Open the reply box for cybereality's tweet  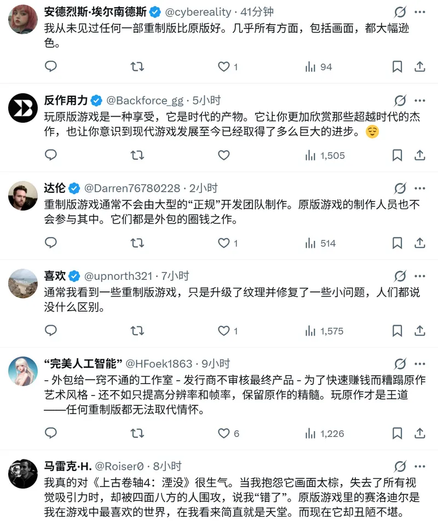51,66
